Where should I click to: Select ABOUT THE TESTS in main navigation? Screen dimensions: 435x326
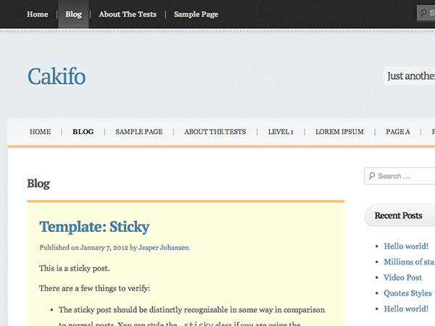215,132
